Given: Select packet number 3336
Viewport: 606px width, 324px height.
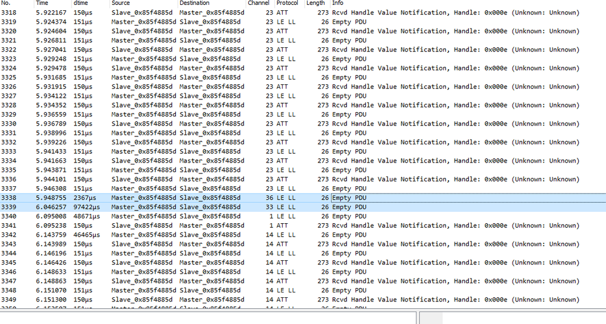Looking at the screenshot, I should (x=8, y=180).
